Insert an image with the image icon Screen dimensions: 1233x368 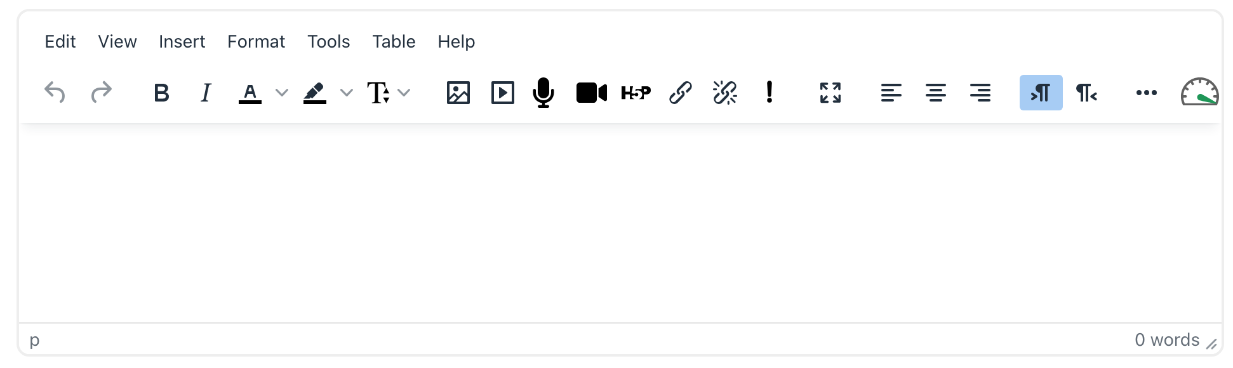[458, 93]
